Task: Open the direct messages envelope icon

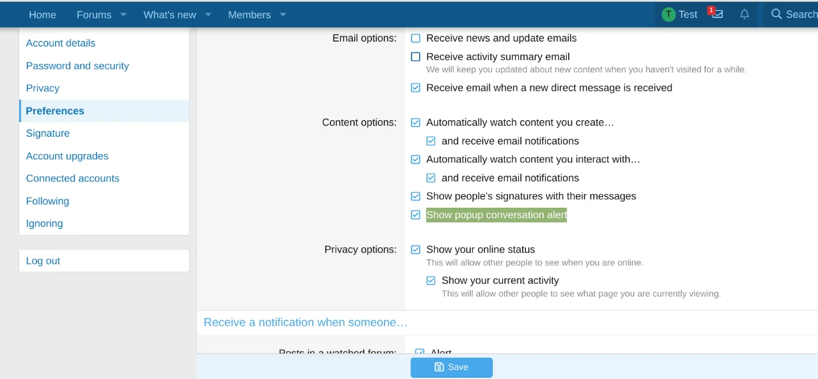Action: [x=718, y=14]
